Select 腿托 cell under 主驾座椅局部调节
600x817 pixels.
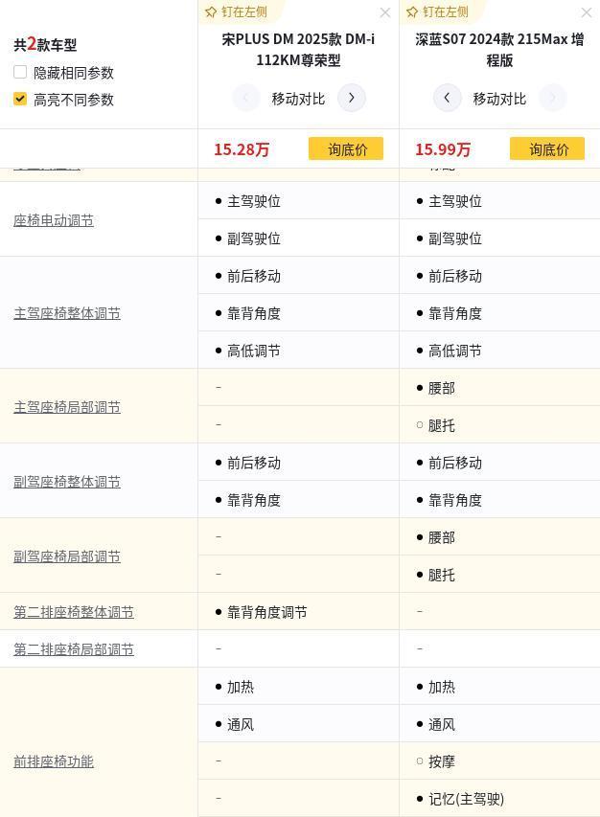[x=500, y=425]
